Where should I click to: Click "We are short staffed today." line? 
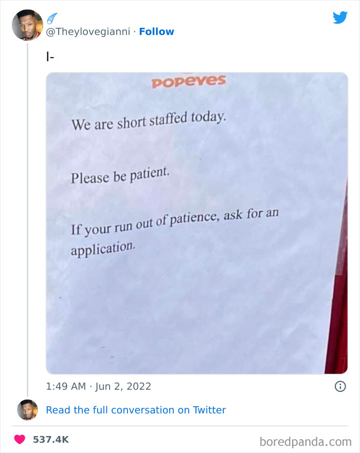148,120
